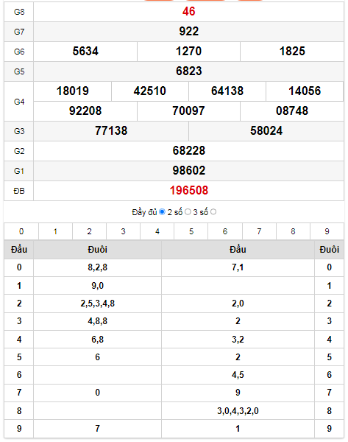Click digit 1 in number filter row
The image size is (348, 442).
click(55, 231)
